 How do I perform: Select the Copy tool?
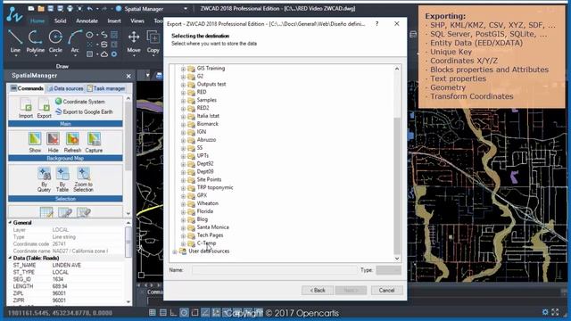[153, 41]
